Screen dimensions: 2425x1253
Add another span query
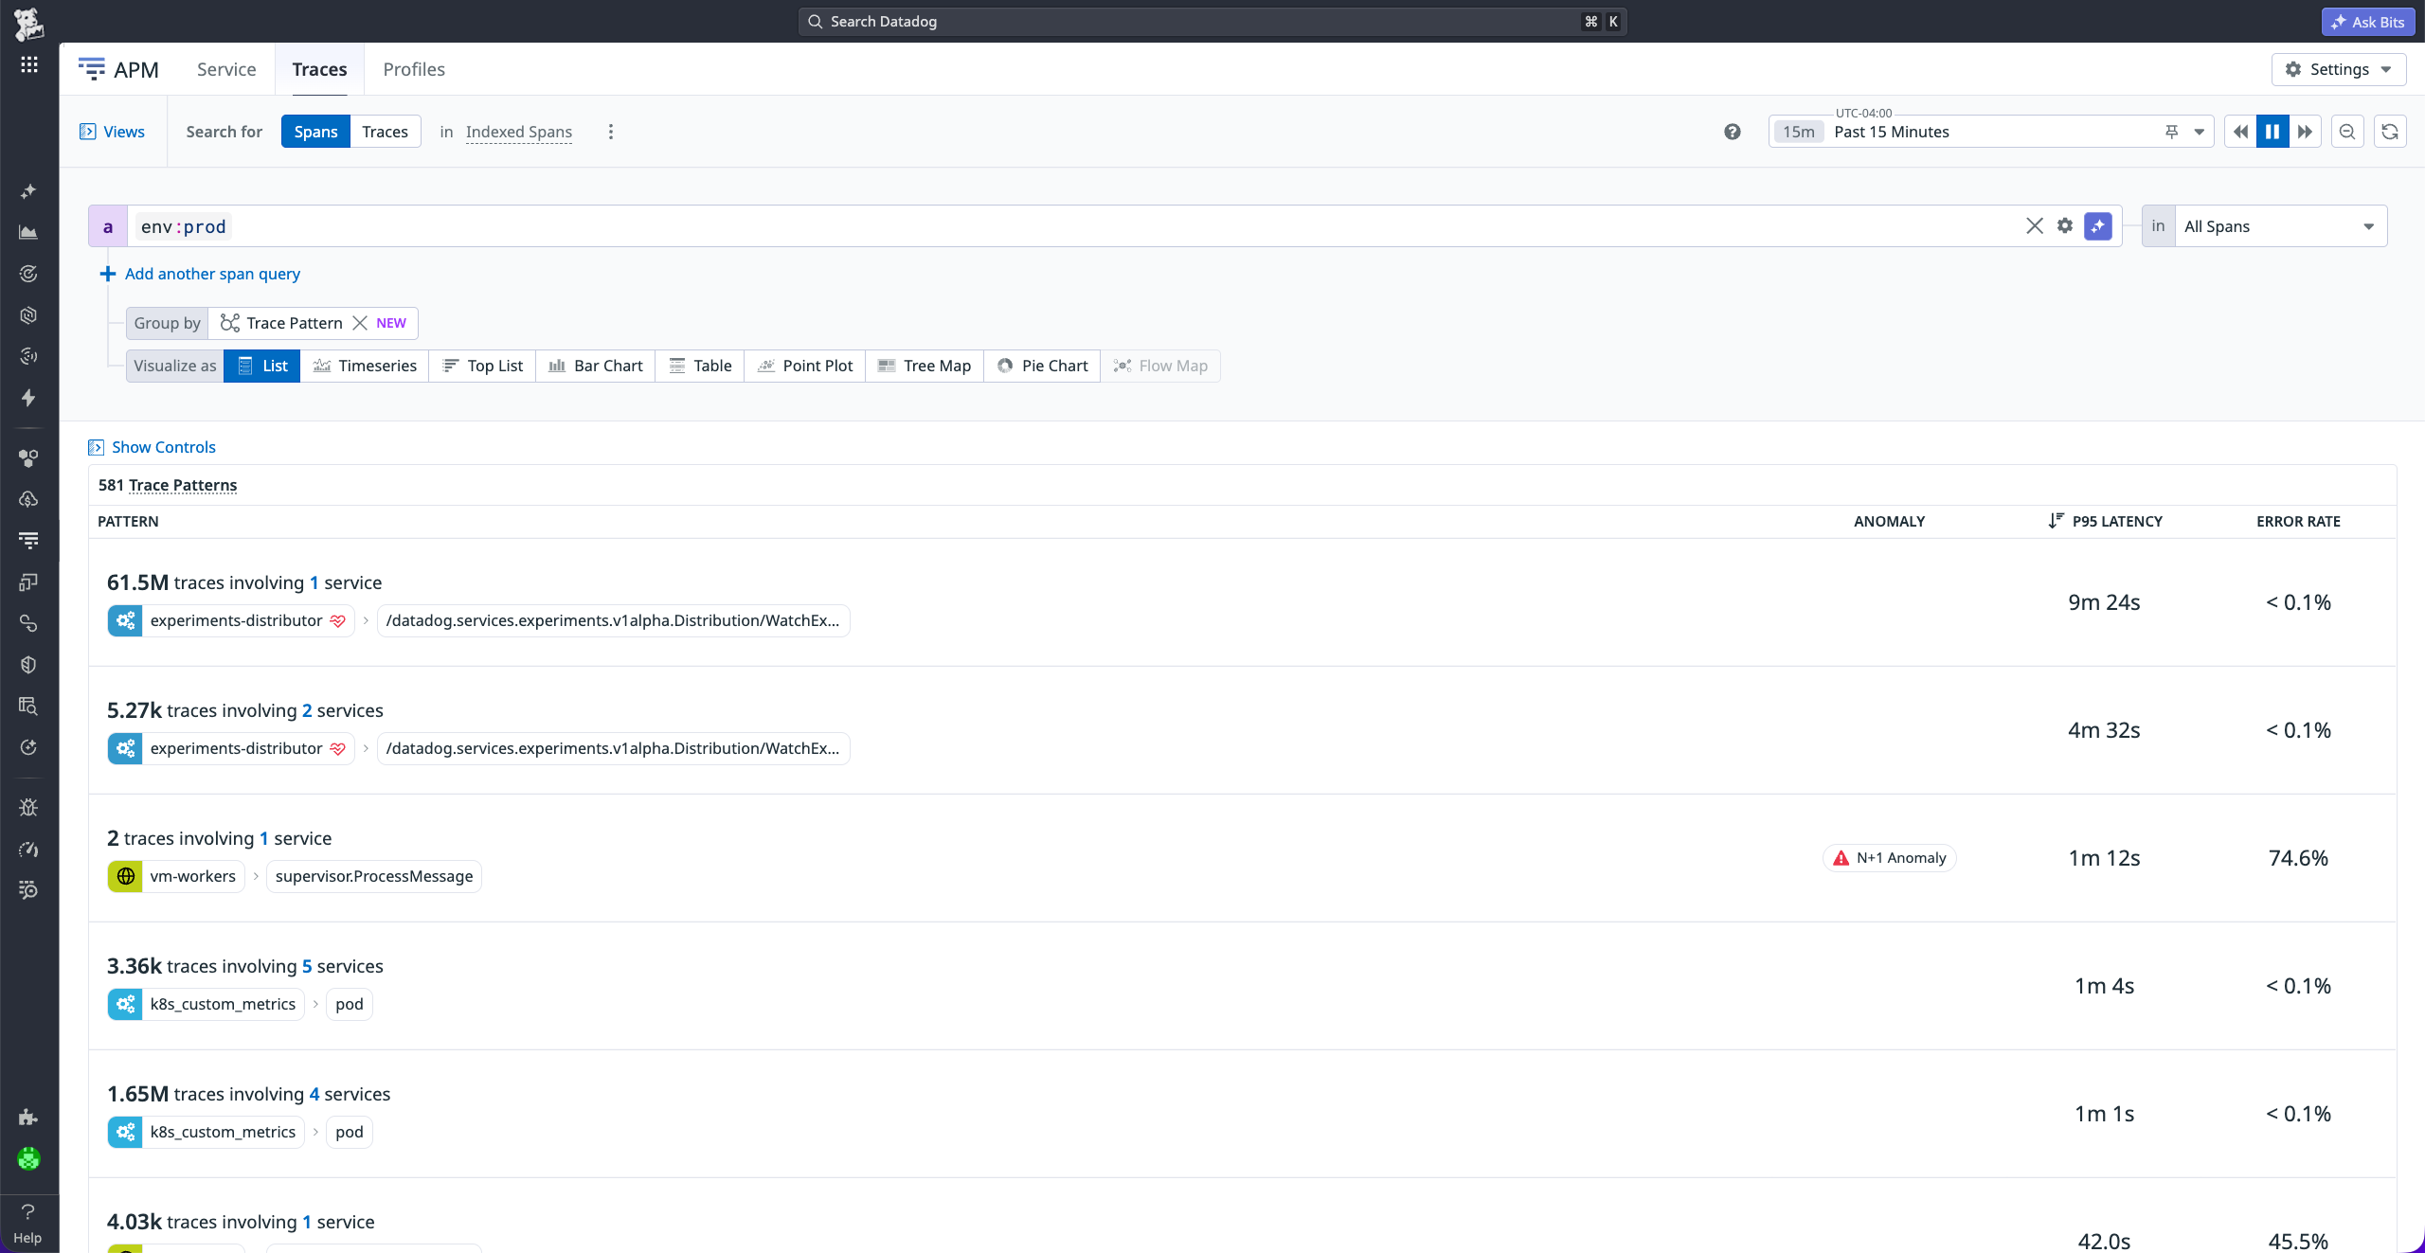pyautogui.click(x=200, y=274)
